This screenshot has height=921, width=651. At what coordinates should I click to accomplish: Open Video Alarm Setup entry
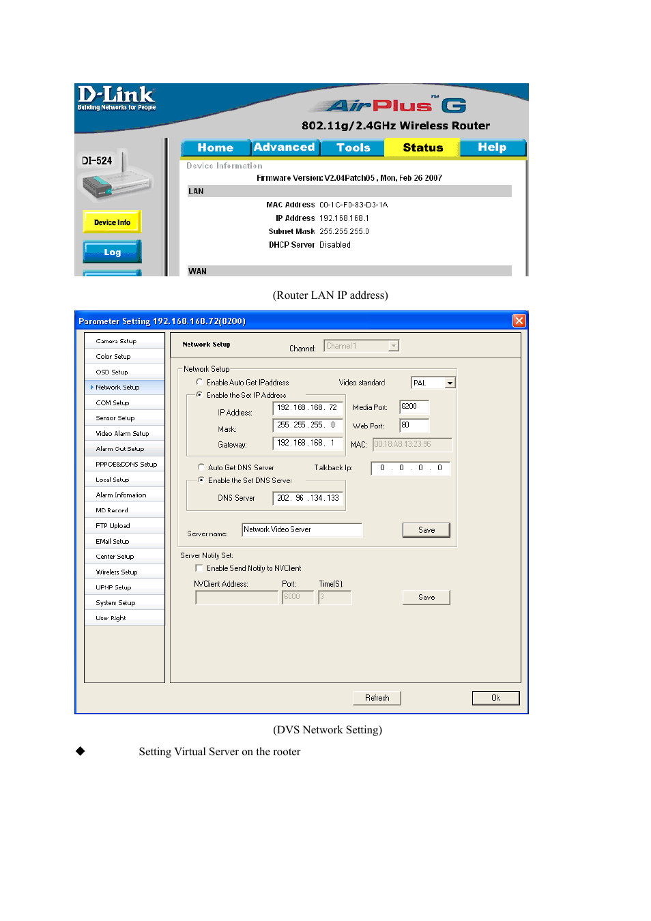124,433
